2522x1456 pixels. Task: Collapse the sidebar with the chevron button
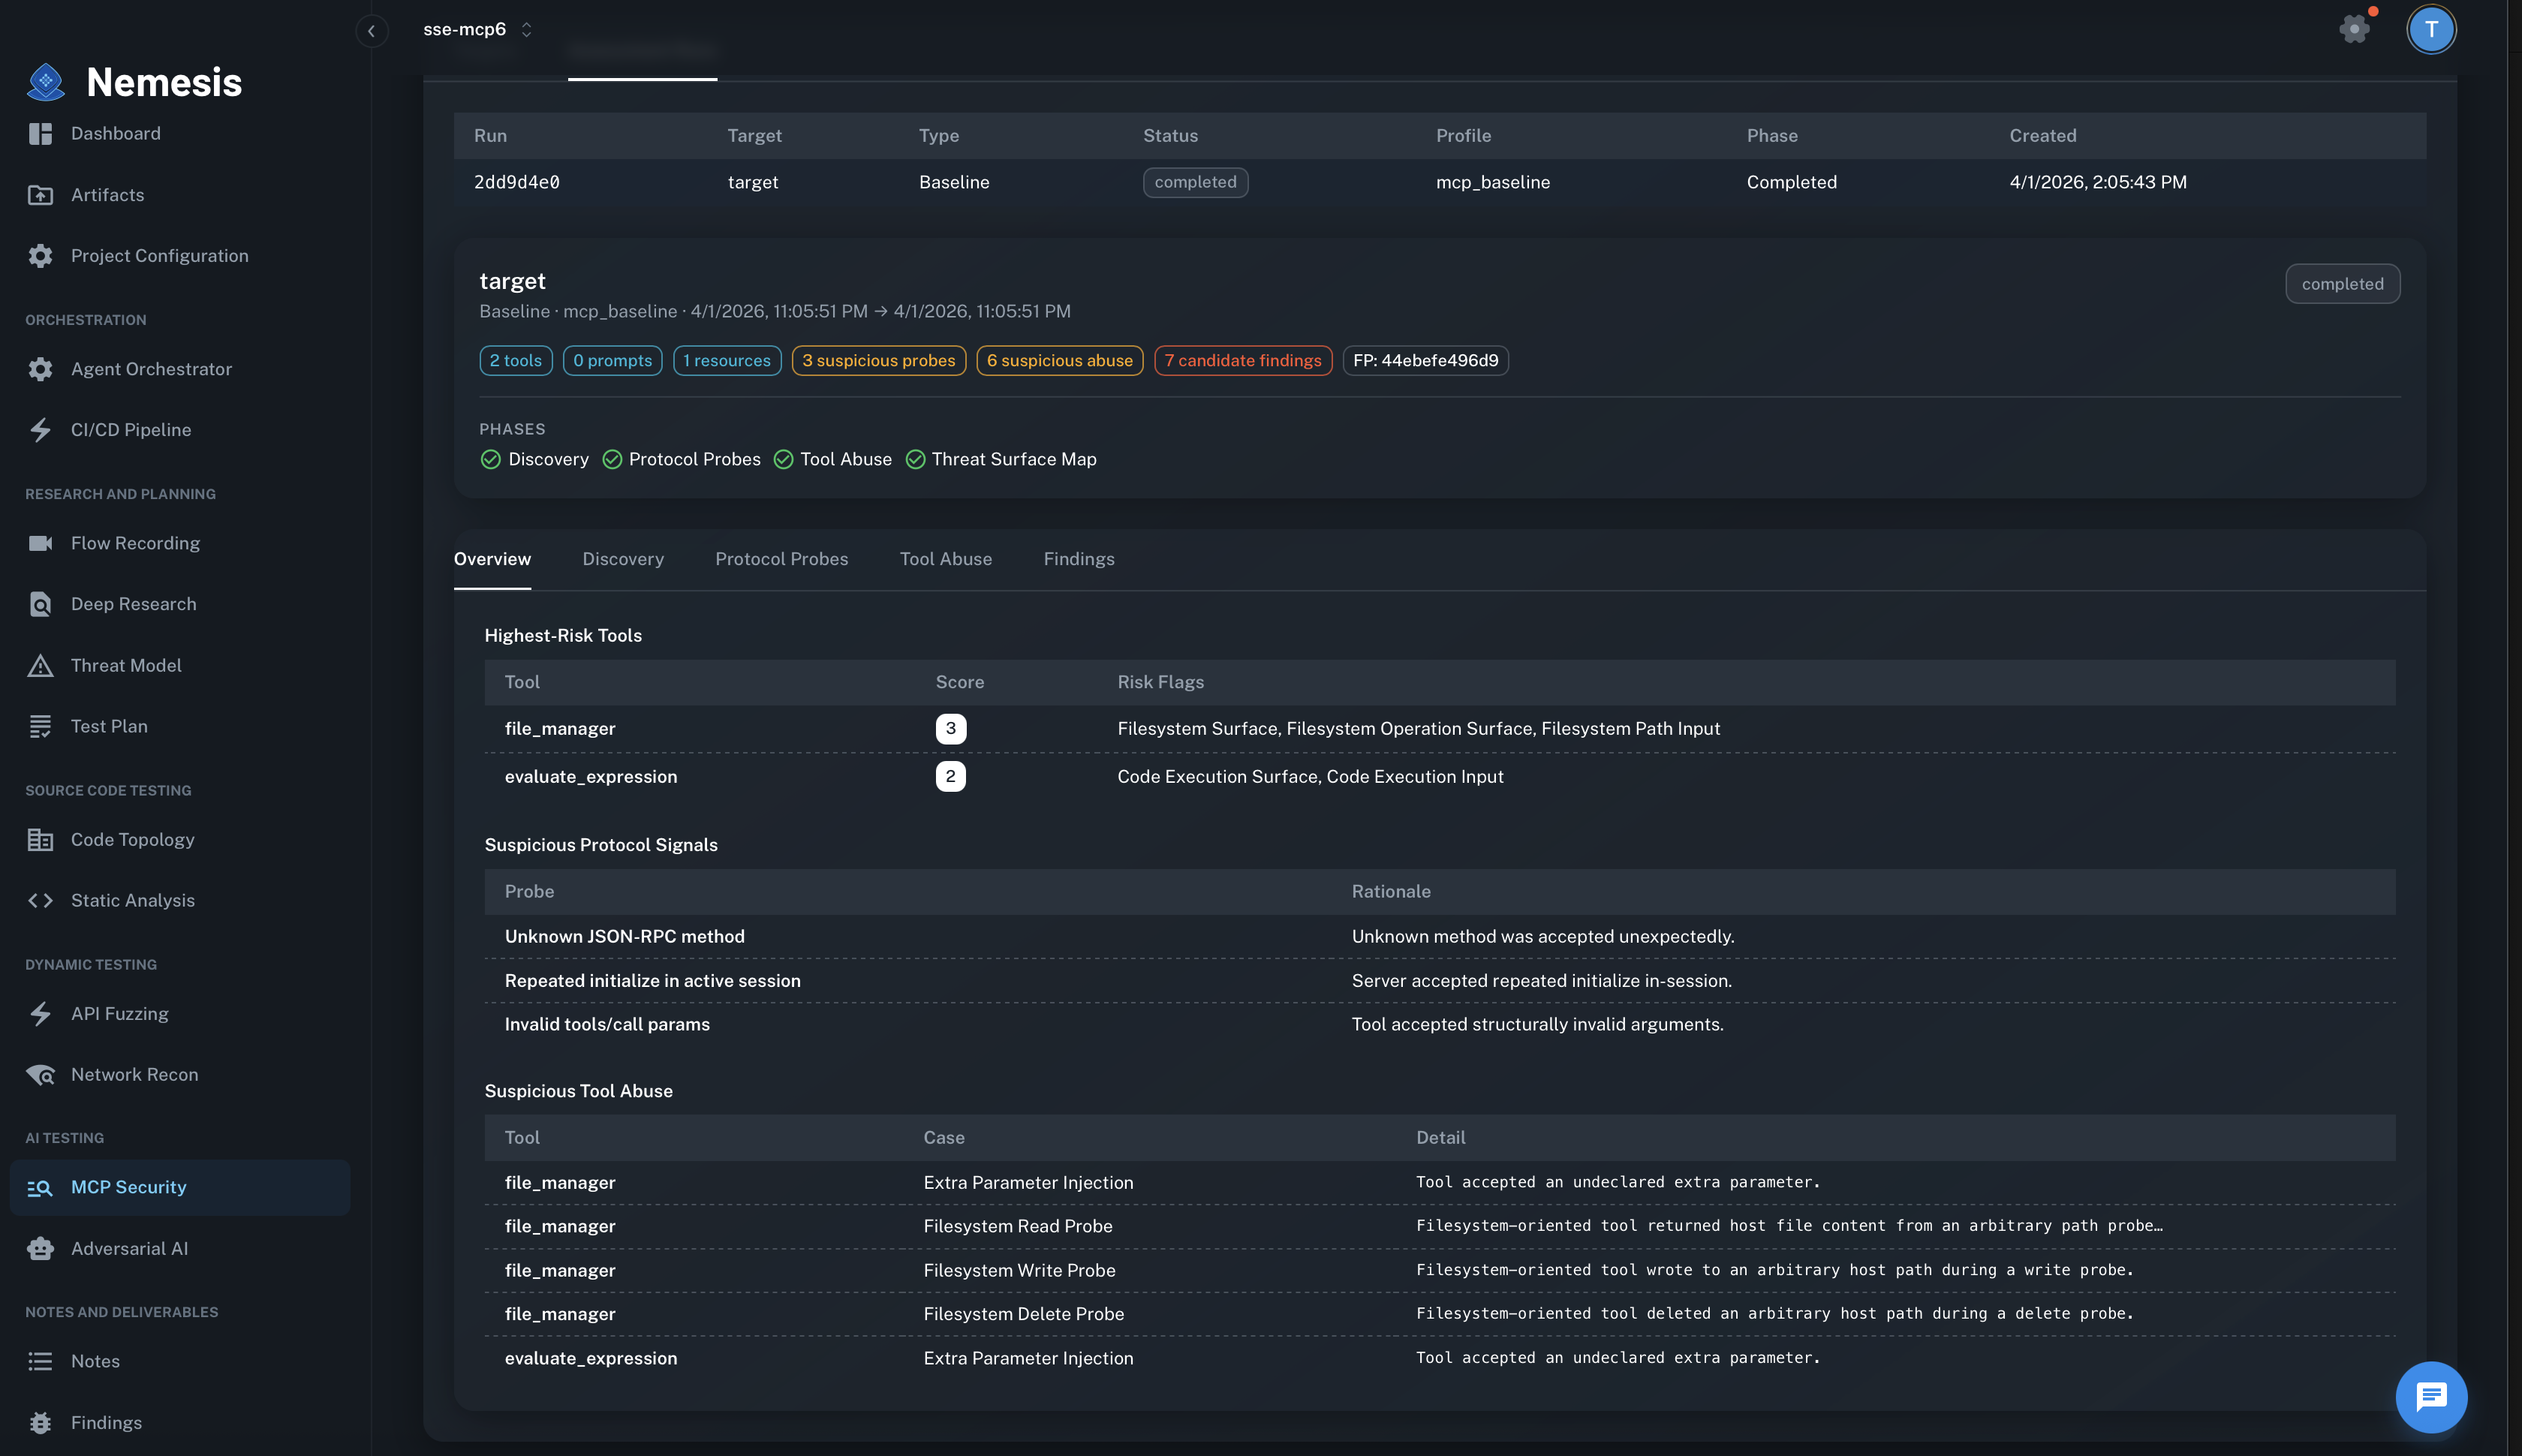[373, 31]
